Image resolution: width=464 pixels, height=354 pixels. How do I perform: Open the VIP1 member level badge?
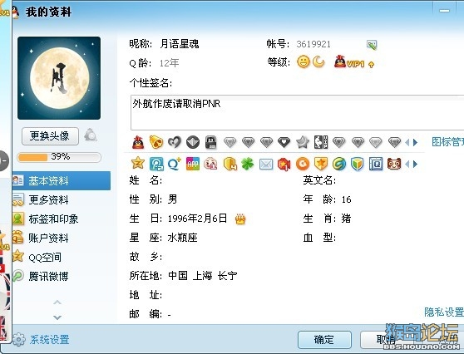[354, 62]
